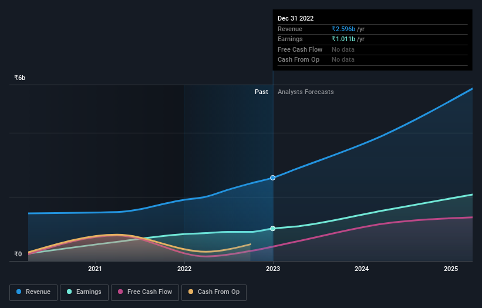Click the 2022 x-axis label
Viewport: 482px width, 308px height.
click(184, 269)
